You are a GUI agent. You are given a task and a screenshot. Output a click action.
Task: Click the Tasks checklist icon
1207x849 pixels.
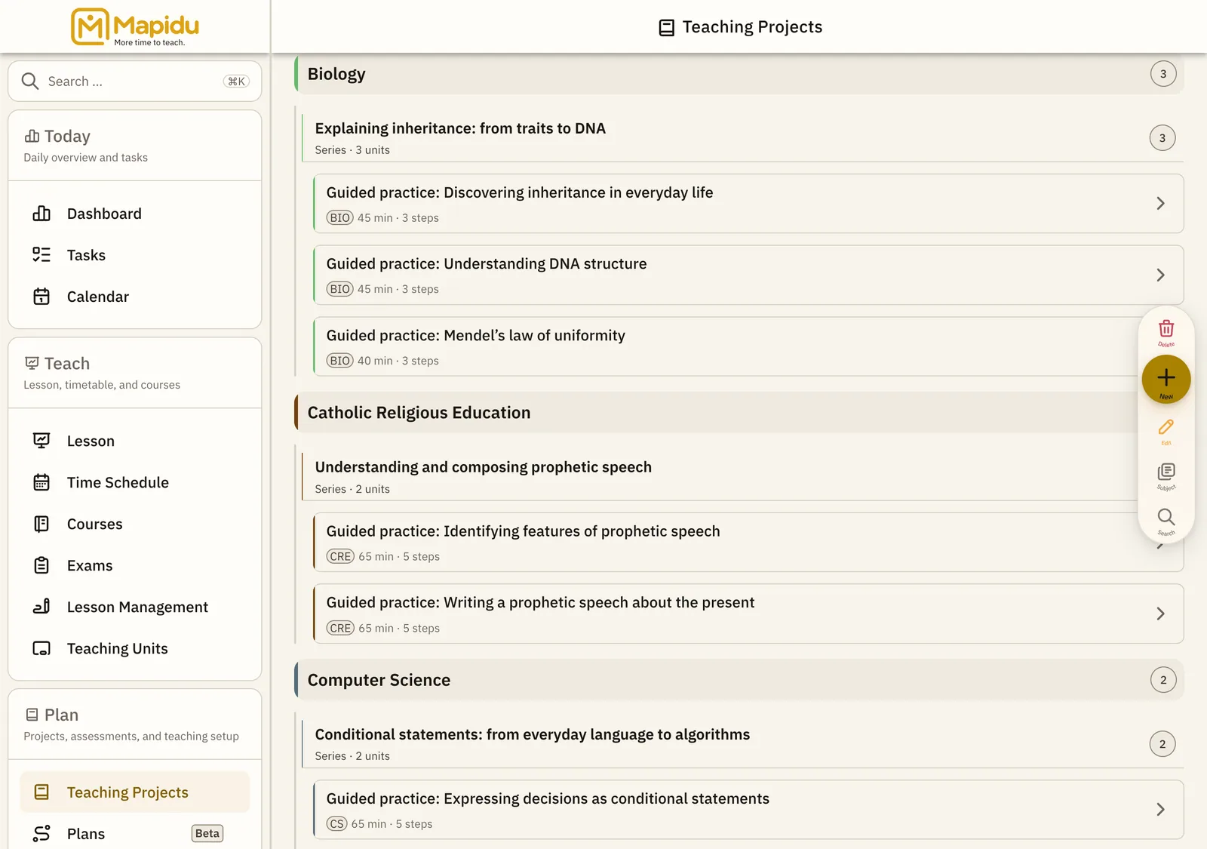pyautogui.click(x=41, y=255)
